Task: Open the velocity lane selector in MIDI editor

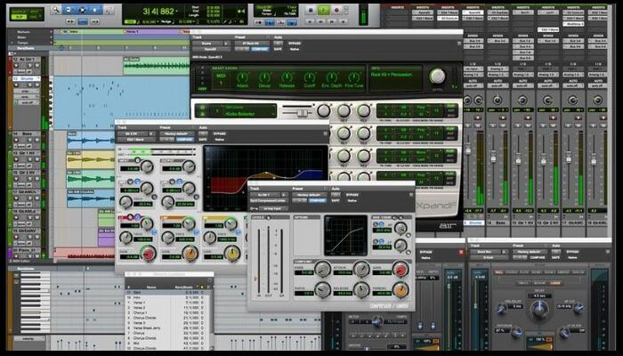Action: [29, 338]
